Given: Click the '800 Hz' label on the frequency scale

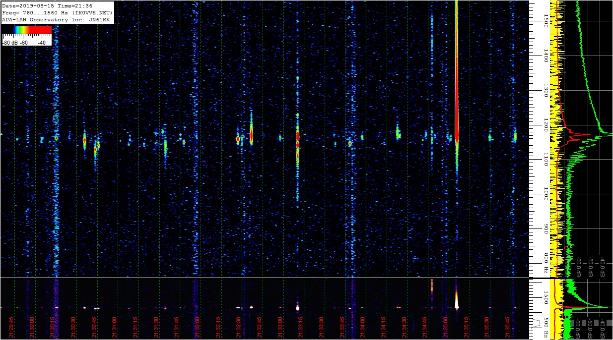Looking at the screenshot, I should pyautogui.click(x=546, y=263).
